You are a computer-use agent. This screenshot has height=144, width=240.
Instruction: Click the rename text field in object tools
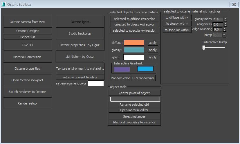click(135, 99)
